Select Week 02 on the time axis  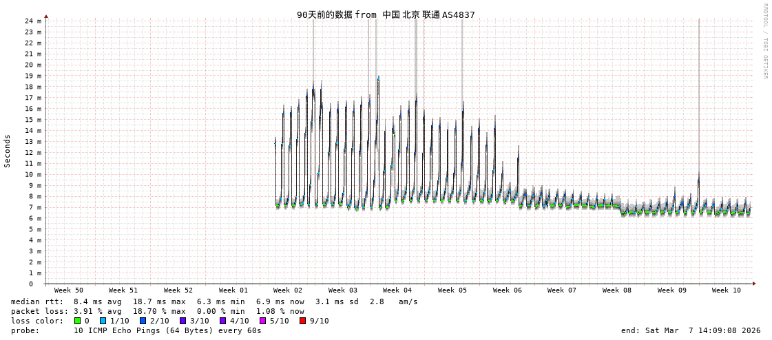click(x=287, y=290)
